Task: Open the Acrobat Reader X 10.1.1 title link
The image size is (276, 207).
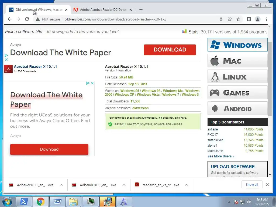Action: (x=35, y=67)
